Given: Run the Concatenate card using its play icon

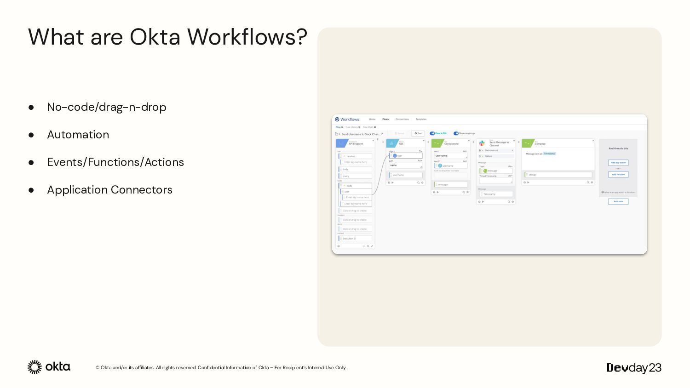Looking at the screenshot, I should (437, 192).
